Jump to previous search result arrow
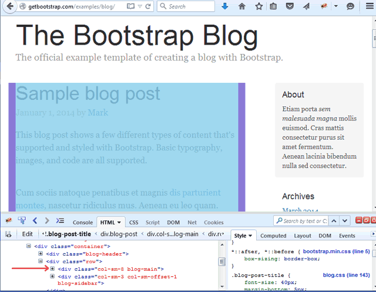Viewport: 376px width, 292px height. click(x=334, y=221)
